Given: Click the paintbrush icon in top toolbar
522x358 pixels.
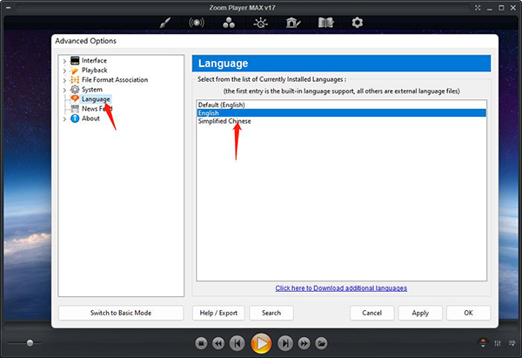Looking at the screenshot, I should tap(165, 23).
